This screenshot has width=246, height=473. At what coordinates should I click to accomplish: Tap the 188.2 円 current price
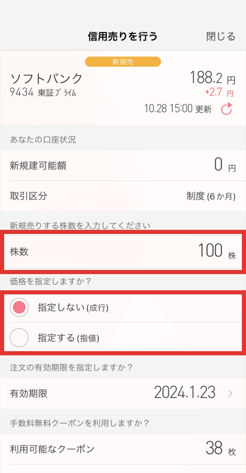(x=212, y=78)
